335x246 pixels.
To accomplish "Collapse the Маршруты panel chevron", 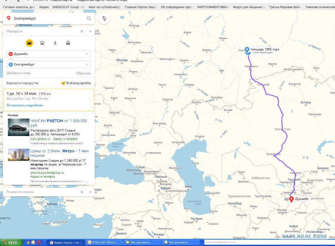I will [x=90, y=31].
